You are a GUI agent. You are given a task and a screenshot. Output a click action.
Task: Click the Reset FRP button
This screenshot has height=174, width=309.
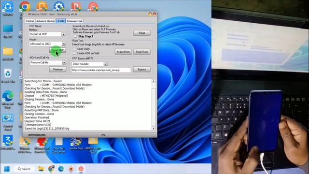click(57, 50)
